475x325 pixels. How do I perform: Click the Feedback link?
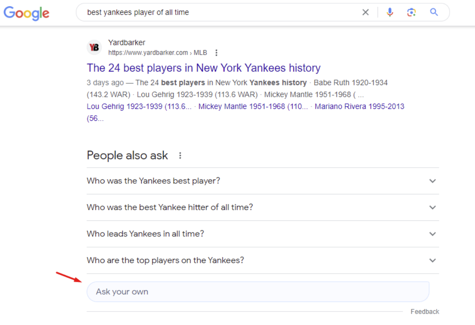pyautogui.click(x=425, y=312)
